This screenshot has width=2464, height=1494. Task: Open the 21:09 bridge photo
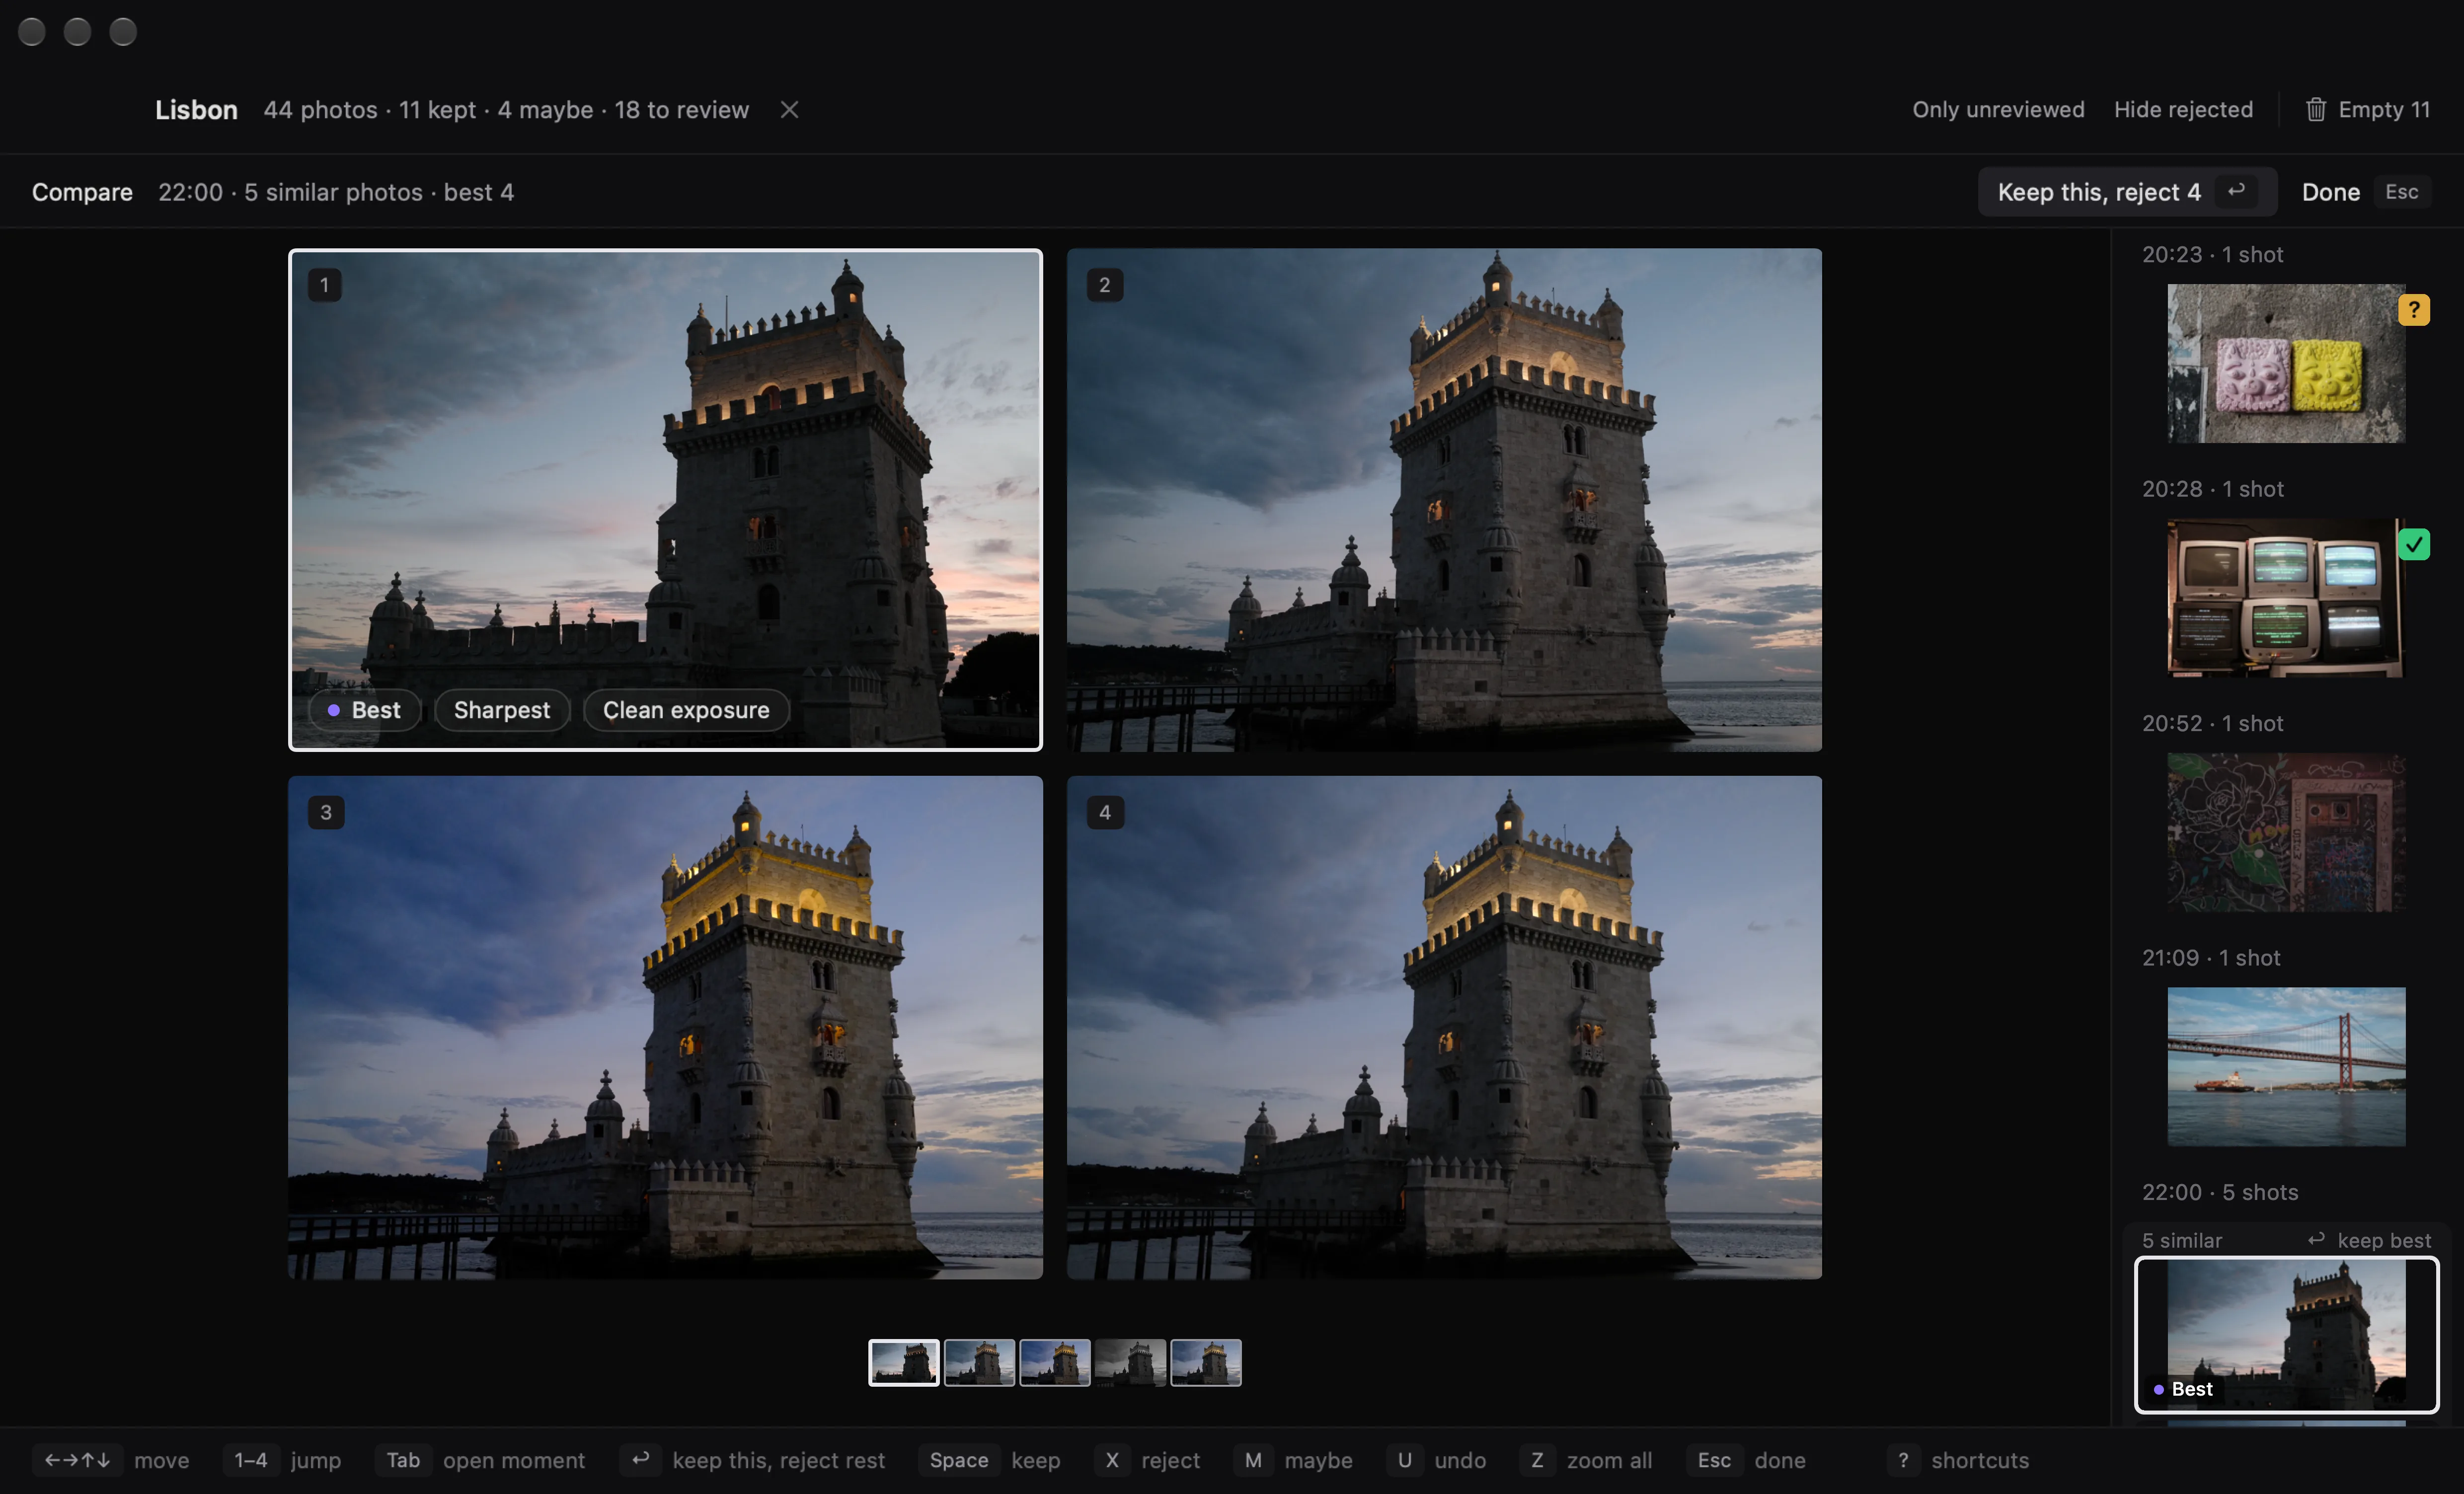click(2286, 1067)
